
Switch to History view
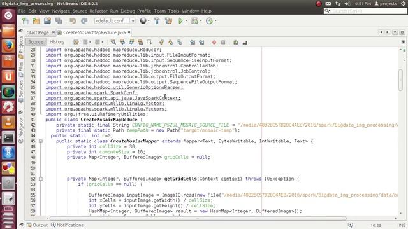[57, 42]
